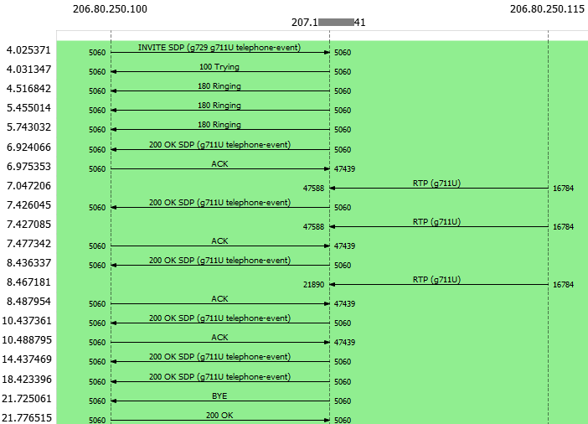Click the 14.437469 timestamp

(x=28, y=359)
